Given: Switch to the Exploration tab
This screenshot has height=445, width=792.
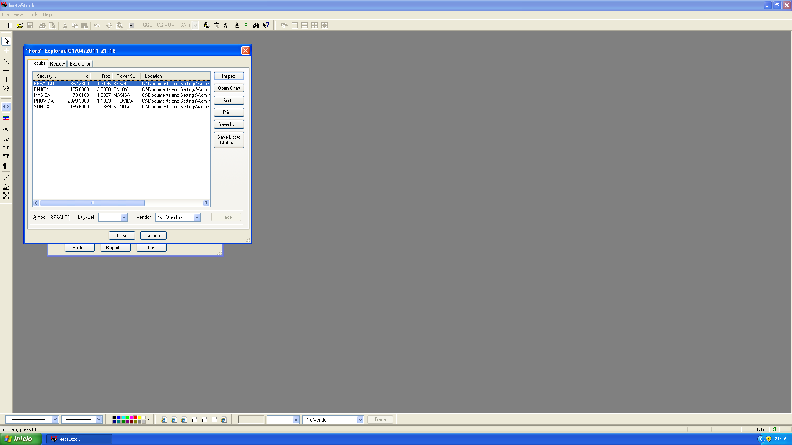Looking at the screenshot, I should (x=80, y=64).
